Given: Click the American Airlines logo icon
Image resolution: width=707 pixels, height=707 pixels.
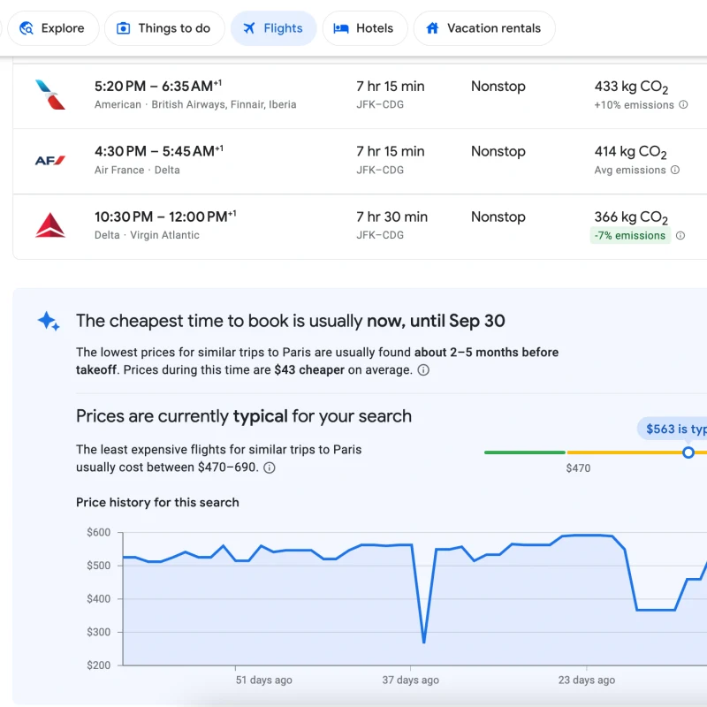Looking at the screenshot, I should point(50,95).
